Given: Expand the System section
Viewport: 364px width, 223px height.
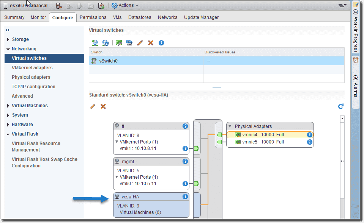Looking at the screenshot, I should point(8,115).
